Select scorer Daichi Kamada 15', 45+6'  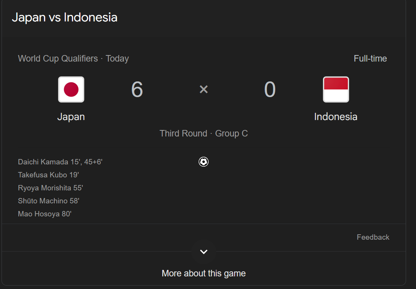(x=60, y=162)
